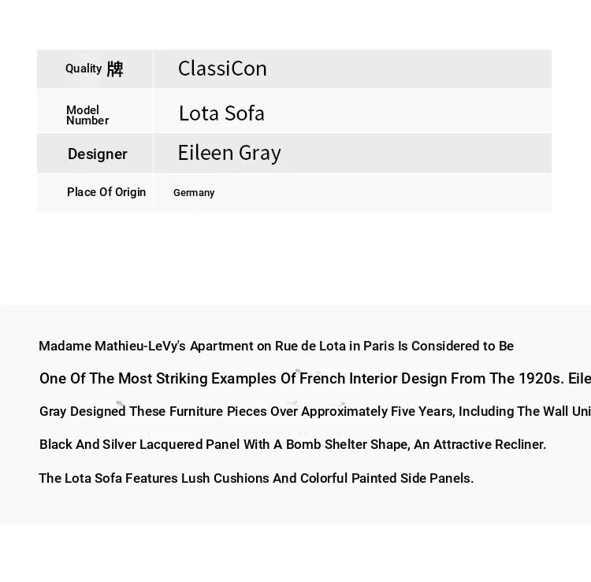Image resolution: width=591 pixels, height=582 pixels.
Task: Select the Lota Sofa model number value
Action: point(221,113)
